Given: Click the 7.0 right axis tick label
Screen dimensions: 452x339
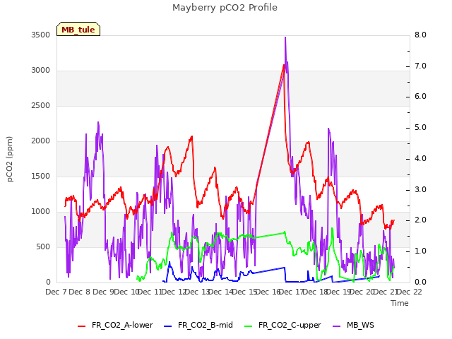Looking at the screenshot, I should coord(420,66).
